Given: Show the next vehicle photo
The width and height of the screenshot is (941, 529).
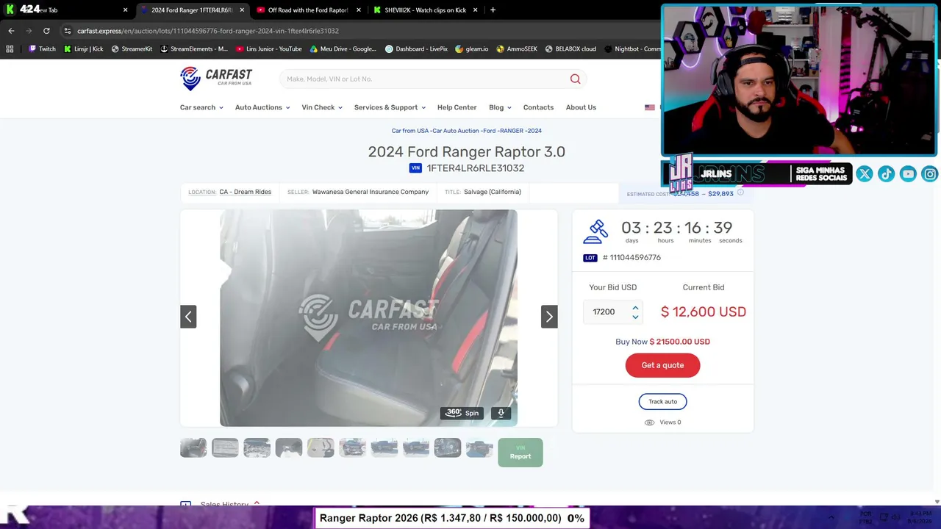Looking at the screenshot, I should 549,317.
